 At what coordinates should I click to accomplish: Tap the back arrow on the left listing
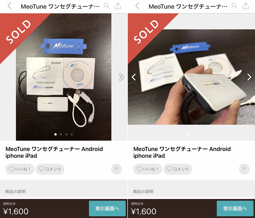[9, 6]
